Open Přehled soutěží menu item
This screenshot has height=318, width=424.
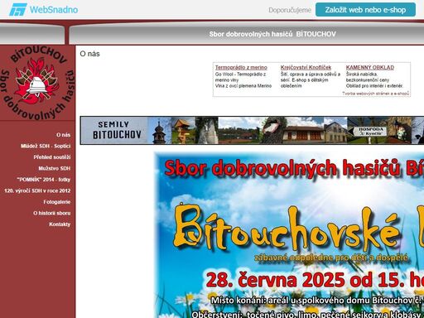pyautogui.click(x=52, y=157)
